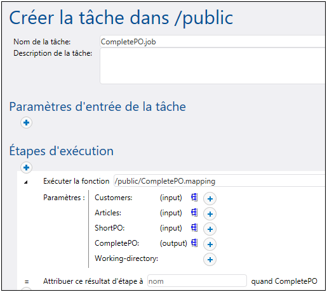Click the '(input)' text for Articles
327x292 pixels.
(x=171, y=213)
